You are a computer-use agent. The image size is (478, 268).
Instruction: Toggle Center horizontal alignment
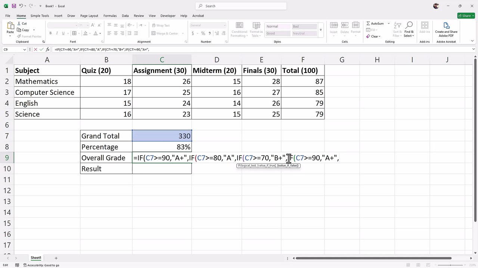[116, 33]
